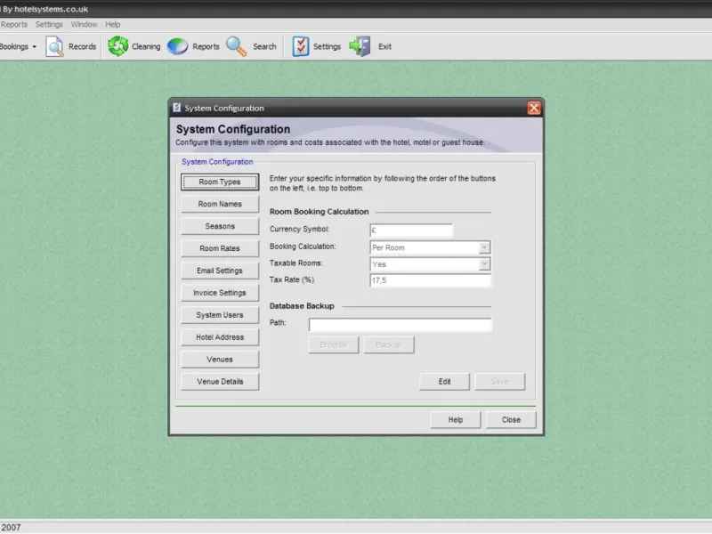Close dialog with red X button
The height and width of the screenshot is (534, 712).
click(534, 108)
